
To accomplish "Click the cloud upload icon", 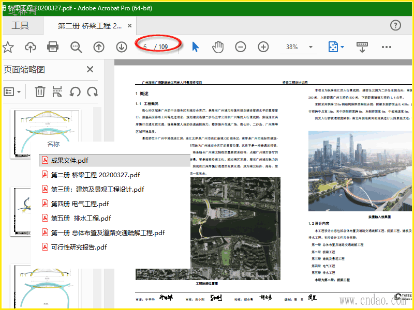I will [31, 47].
